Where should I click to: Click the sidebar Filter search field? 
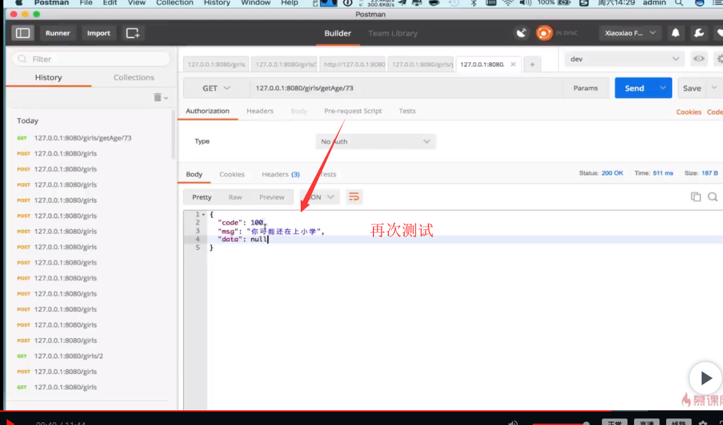pos(92,59)
